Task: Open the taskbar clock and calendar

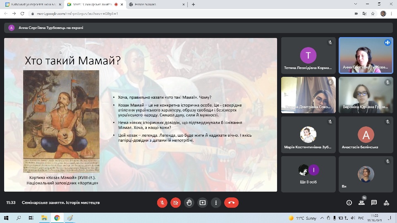Action: 375,218
